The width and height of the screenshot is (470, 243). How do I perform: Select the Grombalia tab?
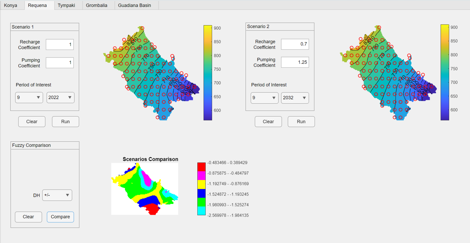point(97,5)
